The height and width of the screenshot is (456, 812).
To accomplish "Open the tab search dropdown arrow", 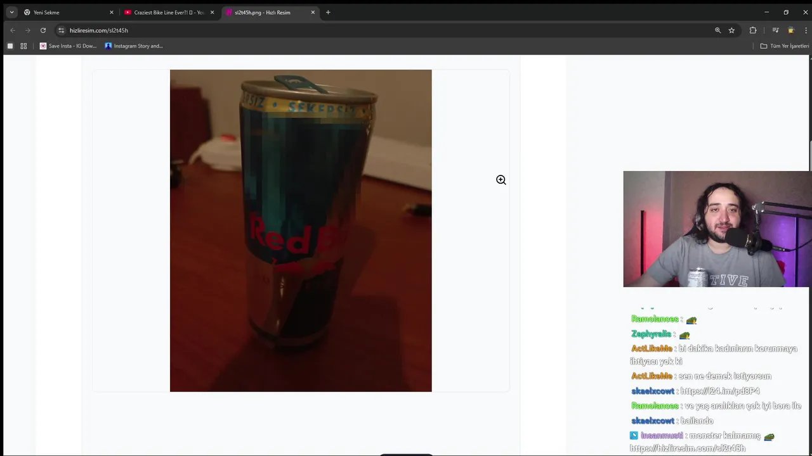I will click(x=11, y=12).
